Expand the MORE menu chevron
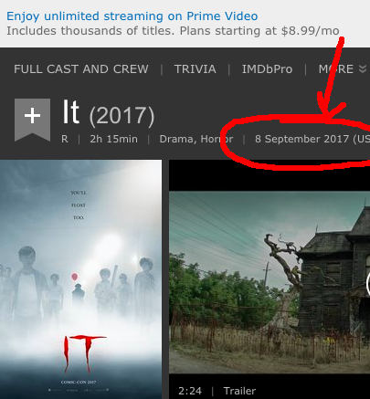 363,69
